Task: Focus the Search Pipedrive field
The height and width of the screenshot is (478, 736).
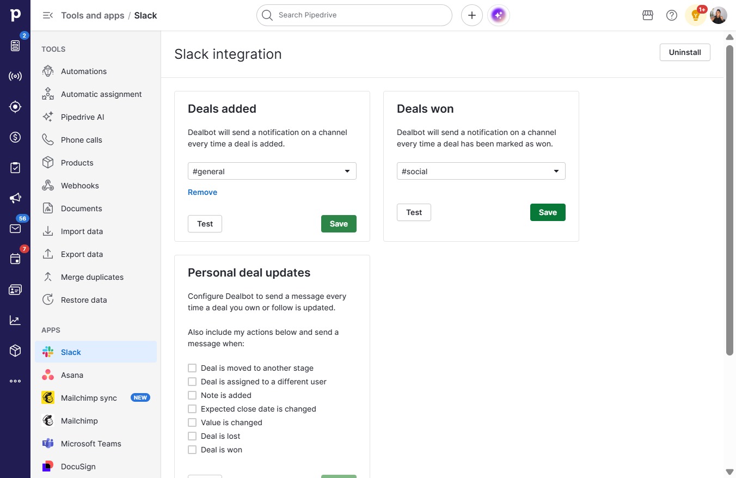Action: (x=354, y=15)
